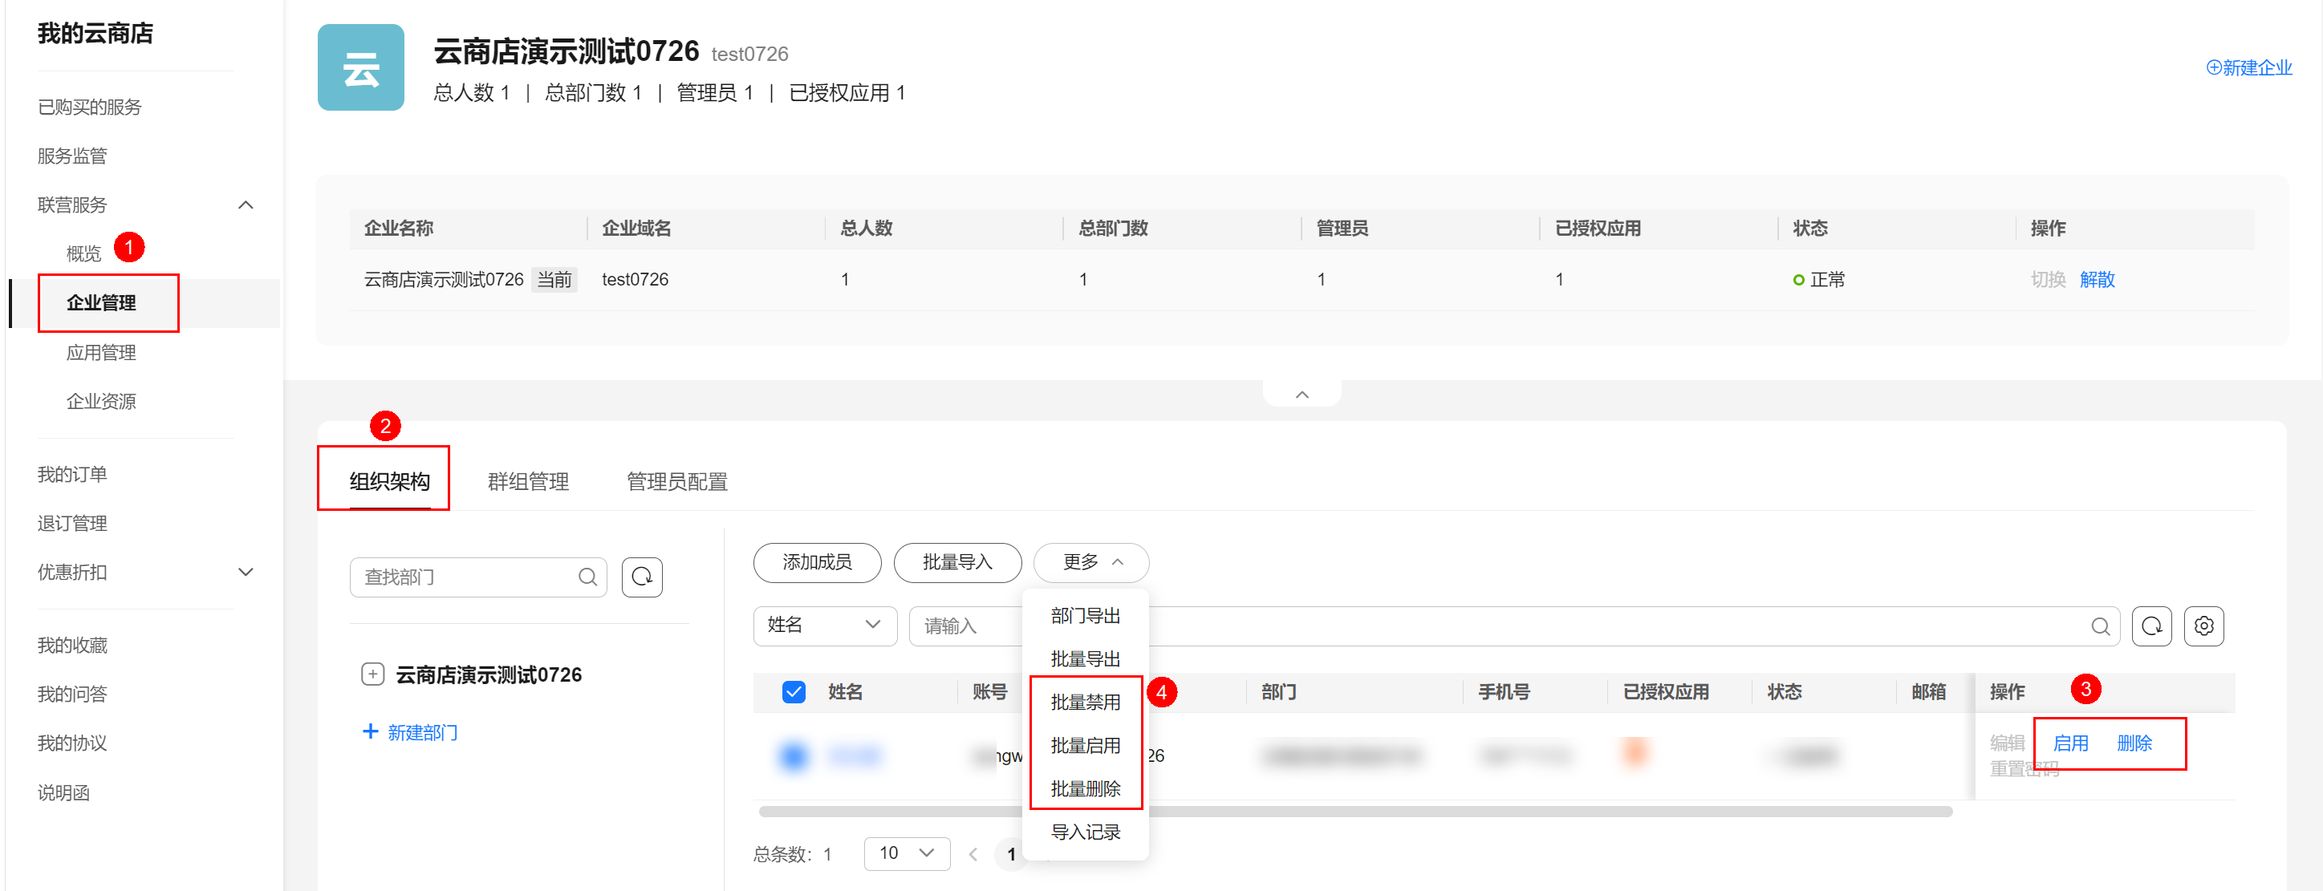Toggle the blurred member row checkbox

(794, 755)
